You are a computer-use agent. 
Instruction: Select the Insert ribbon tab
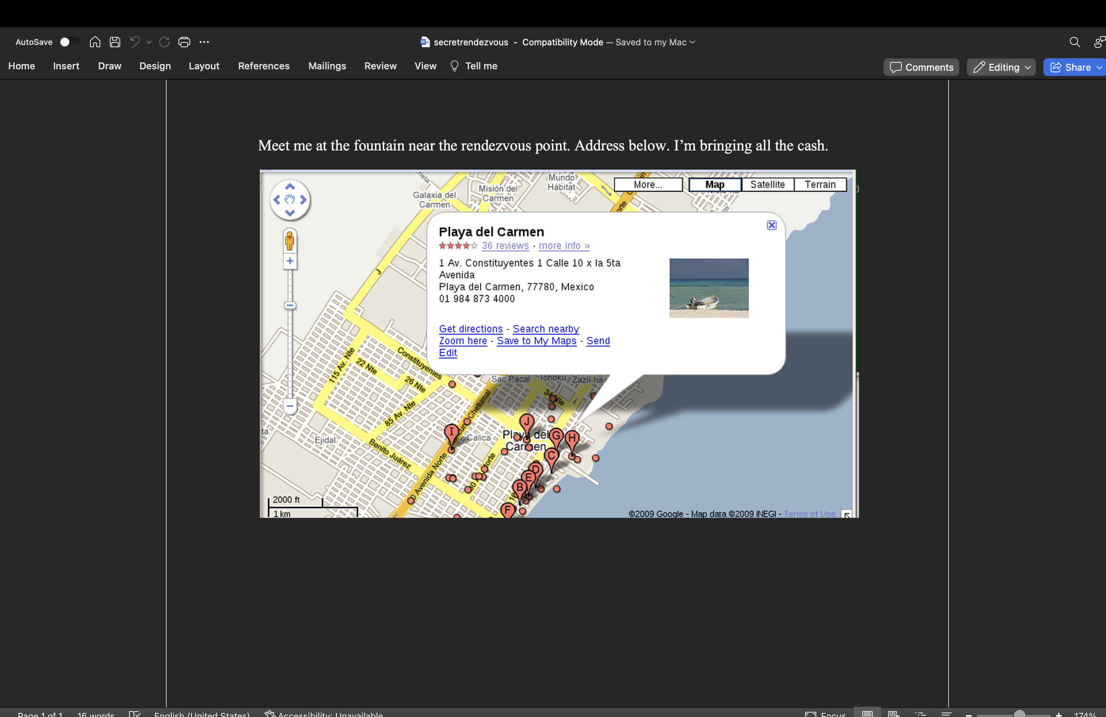[x=66, y=66]
